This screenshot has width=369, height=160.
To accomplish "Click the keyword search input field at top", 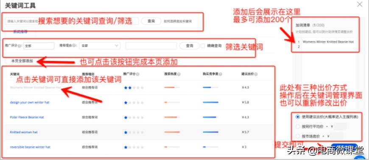I will [72, 21].
